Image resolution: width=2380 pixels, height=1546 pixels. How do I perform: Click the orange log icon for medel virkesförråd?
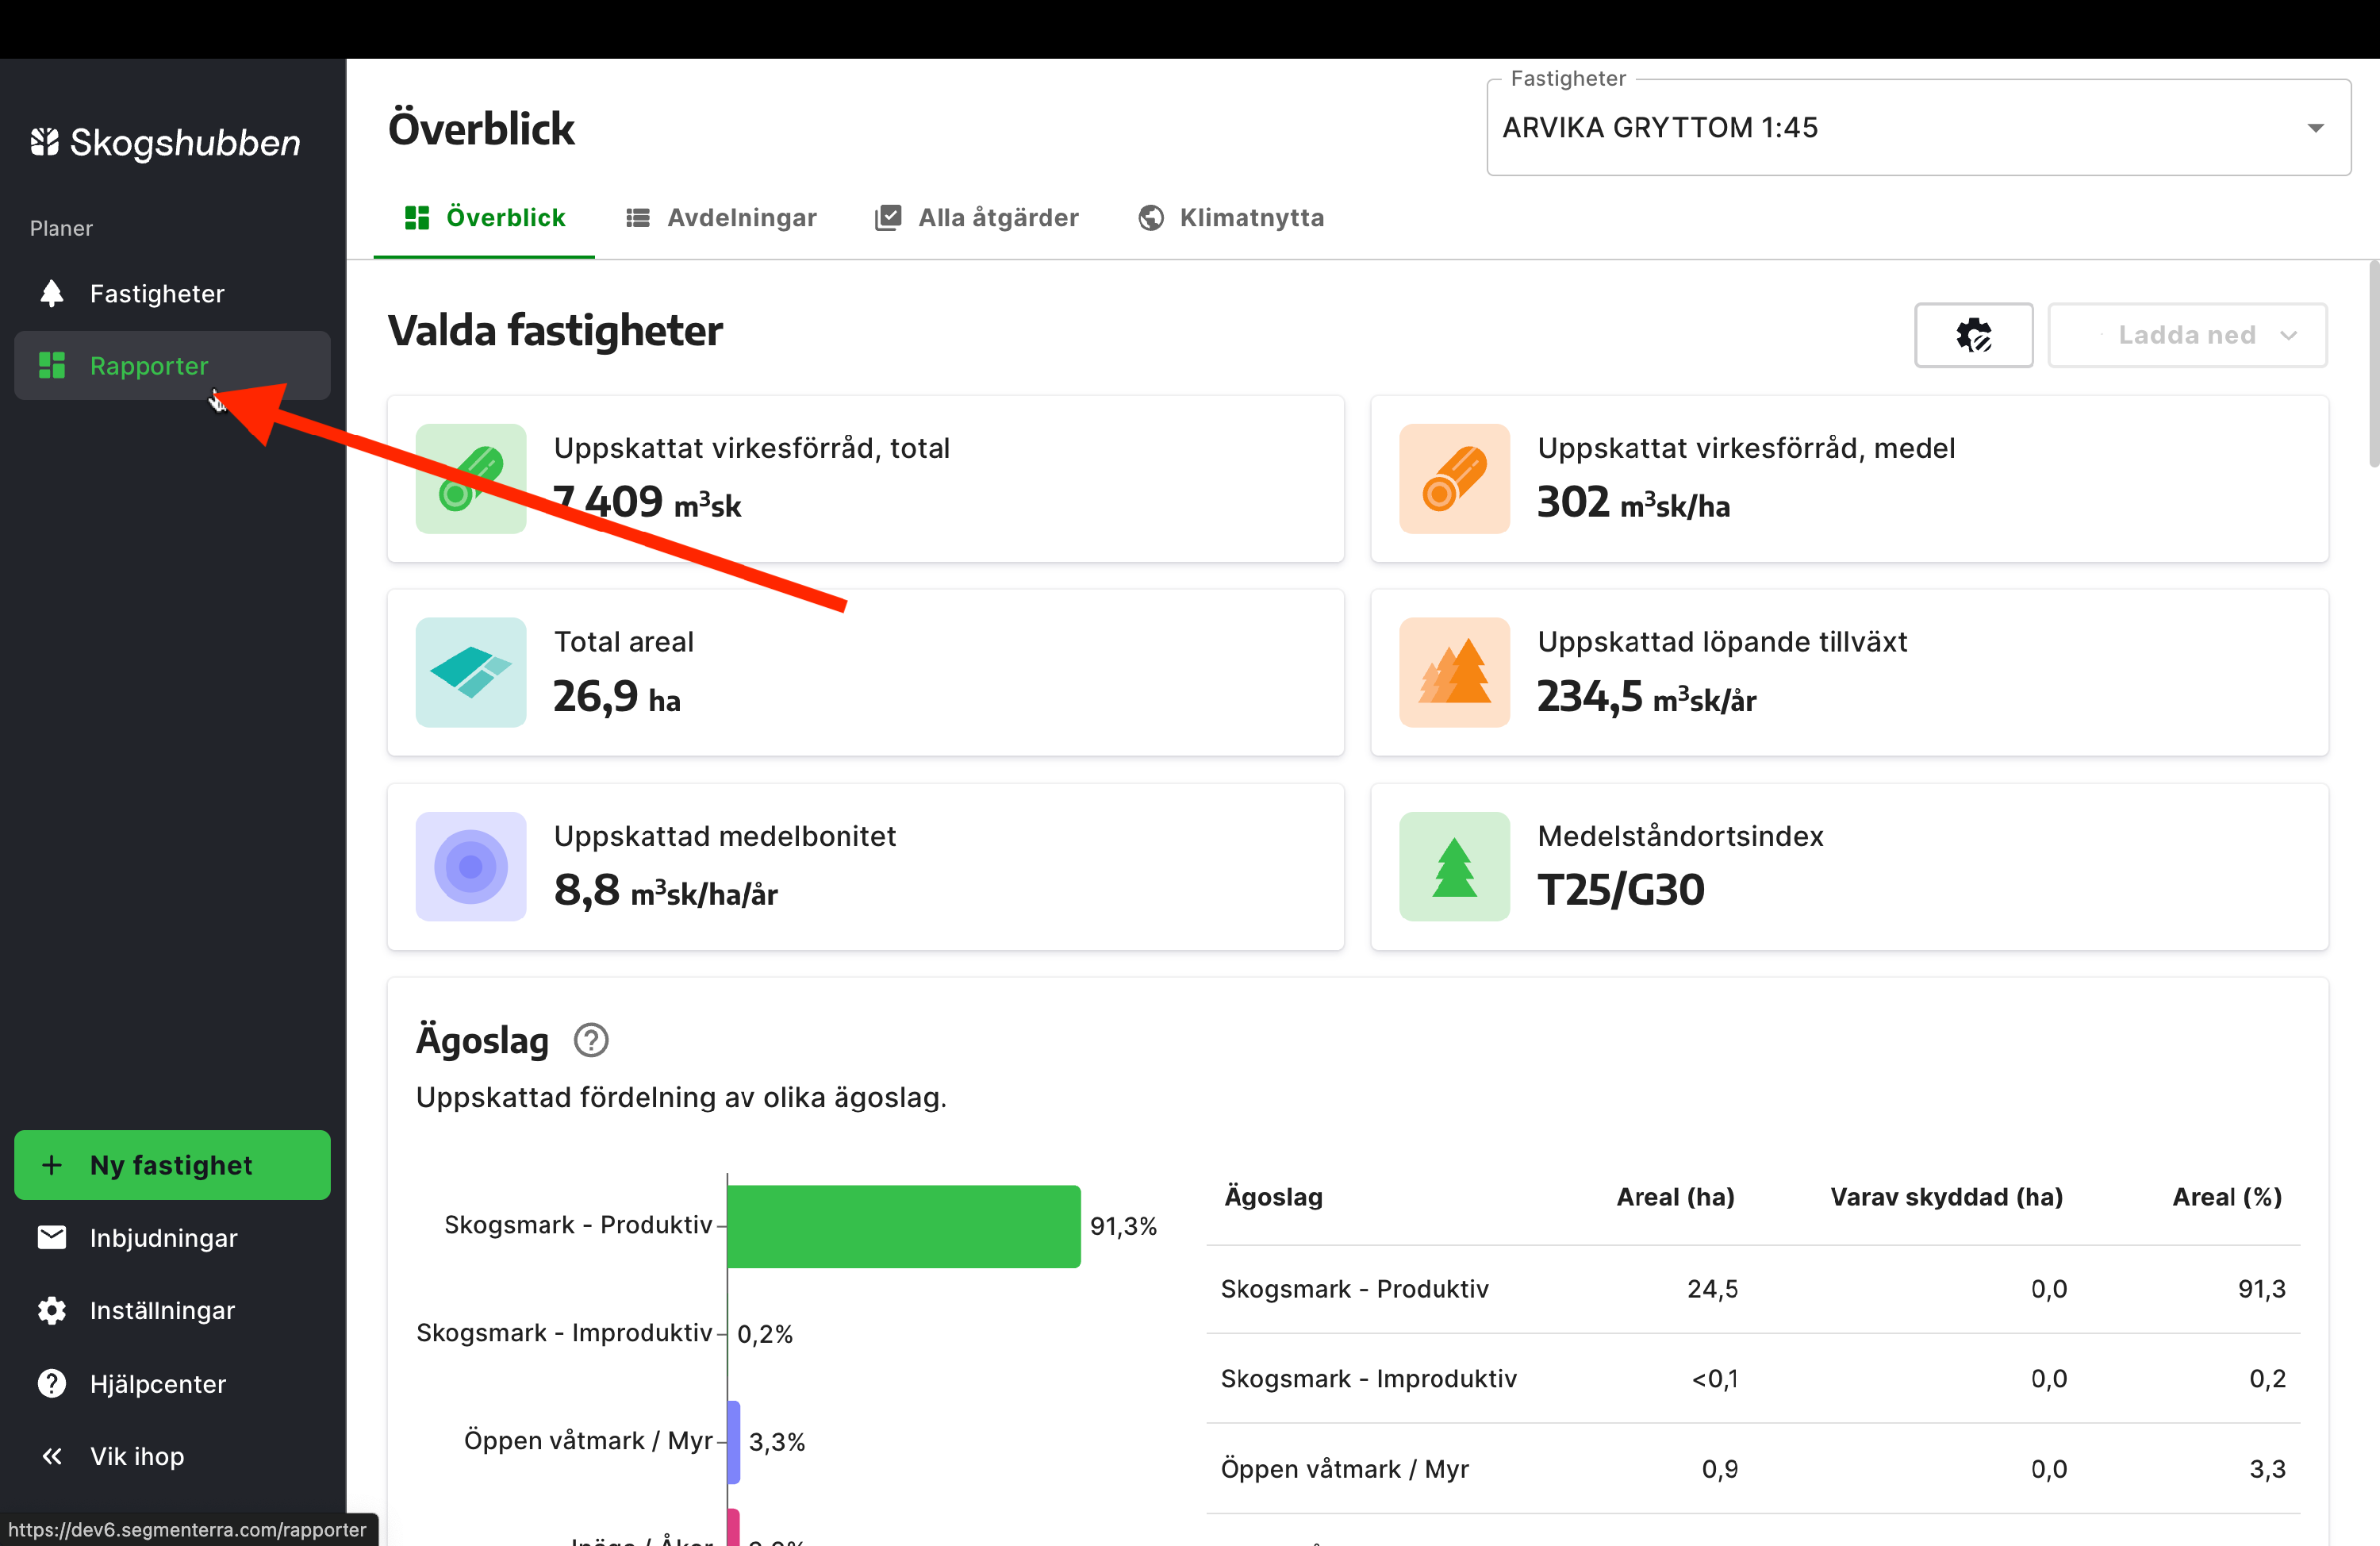pos(1453,479)
